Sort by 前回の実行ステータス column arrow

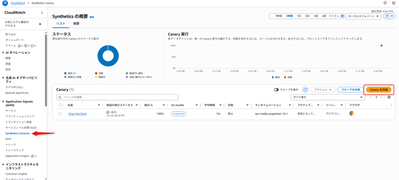[136, 105]
